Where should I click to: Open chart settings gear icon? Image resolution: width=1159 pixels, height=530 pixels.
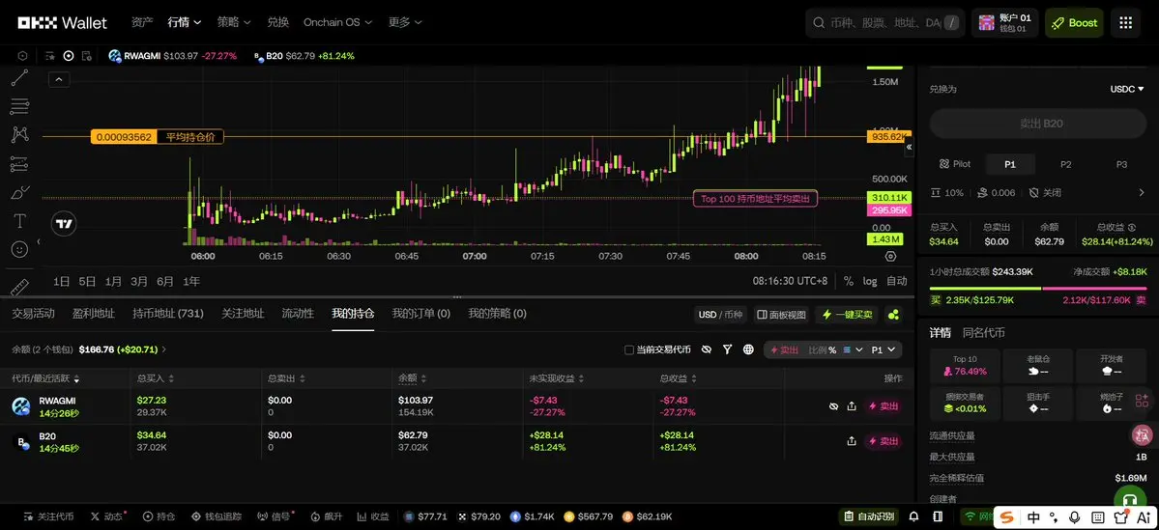(x=890, y=256)
